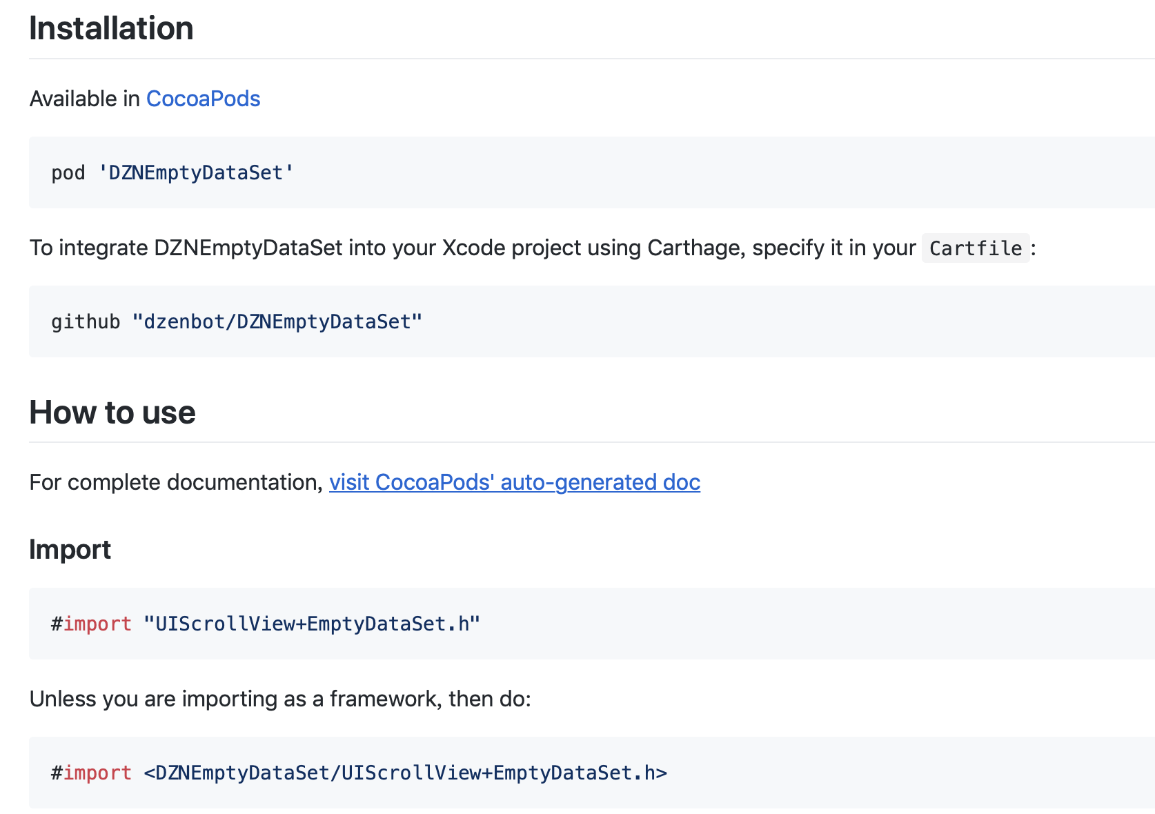
Task: Click the inline Cartfile code label
Action: (x=975, y=248)
